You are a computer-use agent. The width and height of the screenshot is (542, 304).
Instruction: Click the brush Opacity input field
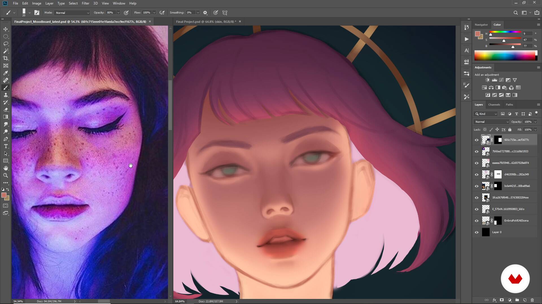[x=110, y=13]
